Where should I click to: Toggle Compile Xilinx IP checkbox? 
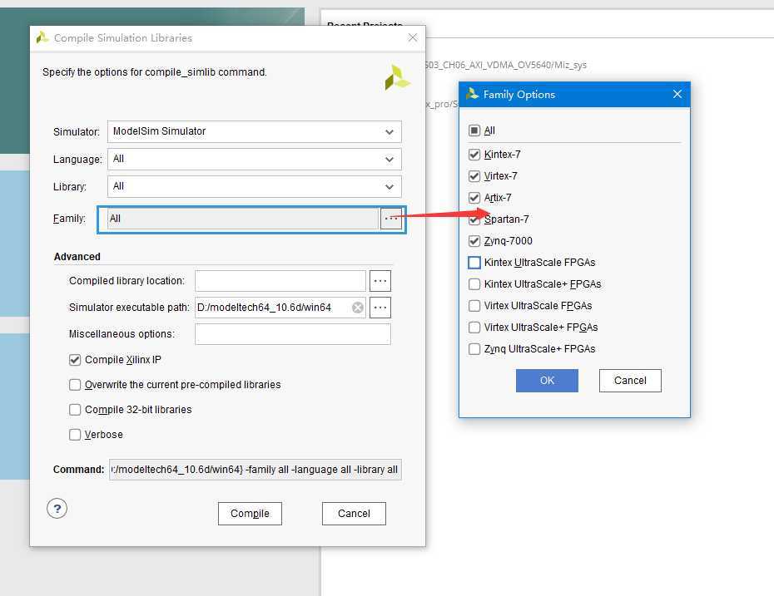(75, 360)
